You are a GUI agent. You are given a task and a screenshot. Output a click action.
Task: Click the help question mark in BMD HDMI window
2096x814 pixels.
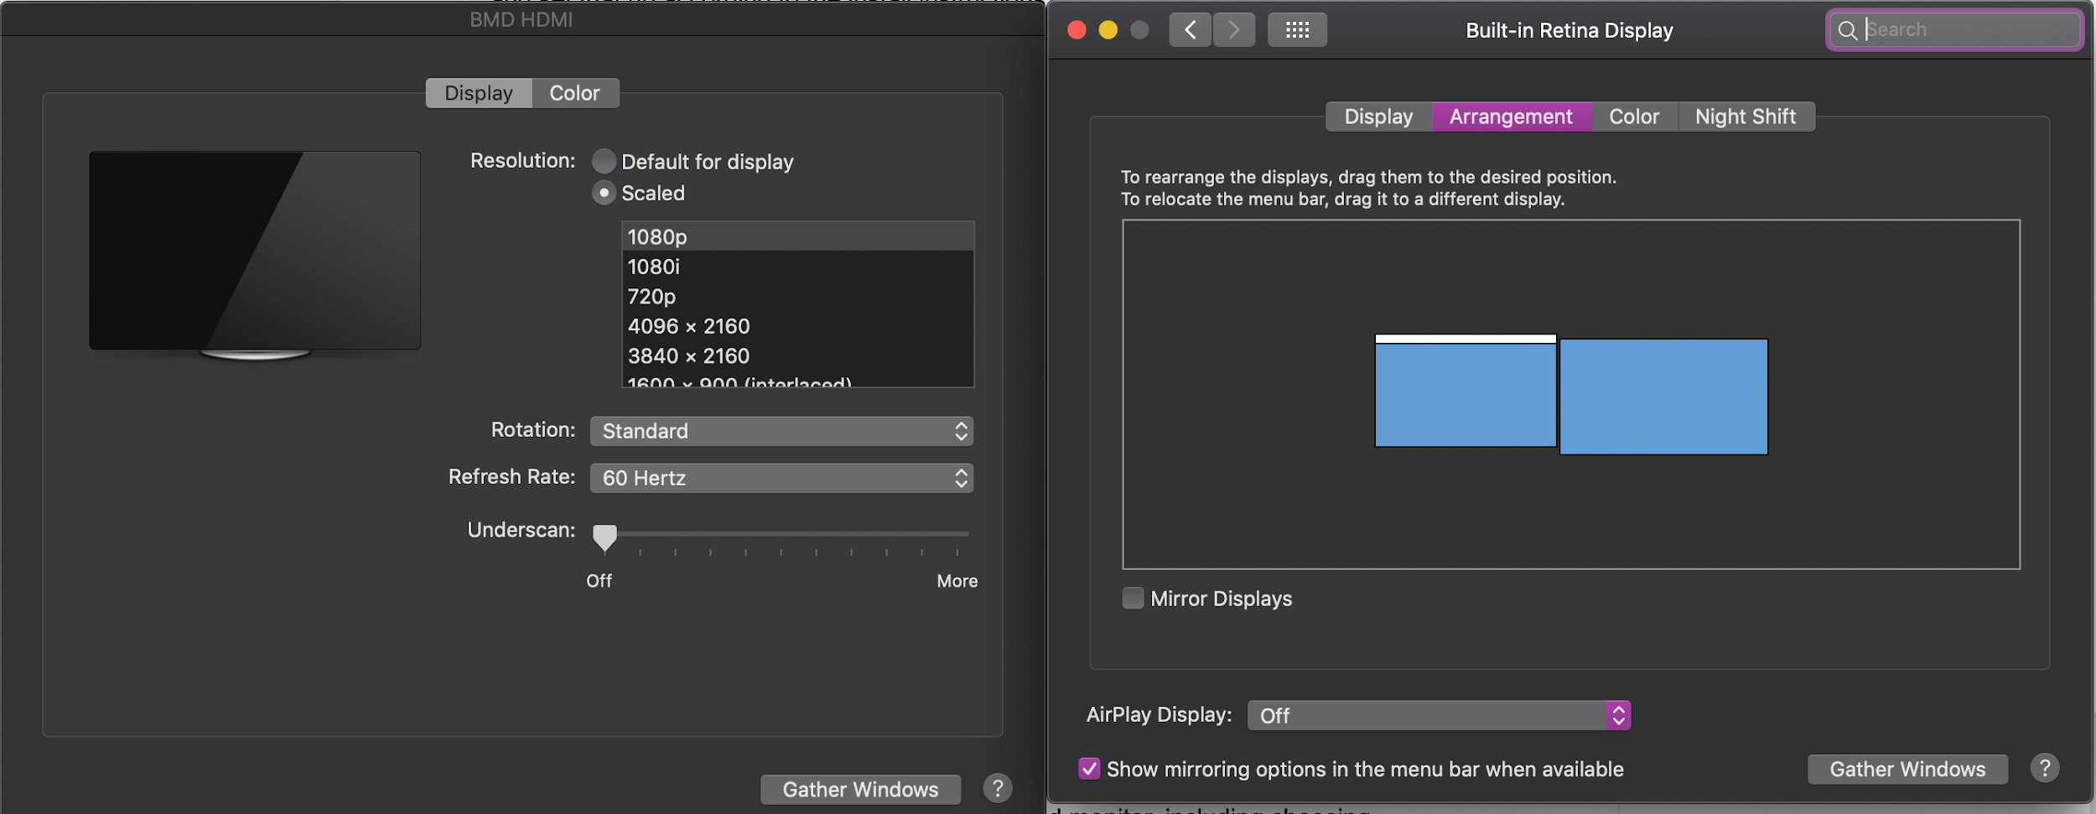coord(997,788)
